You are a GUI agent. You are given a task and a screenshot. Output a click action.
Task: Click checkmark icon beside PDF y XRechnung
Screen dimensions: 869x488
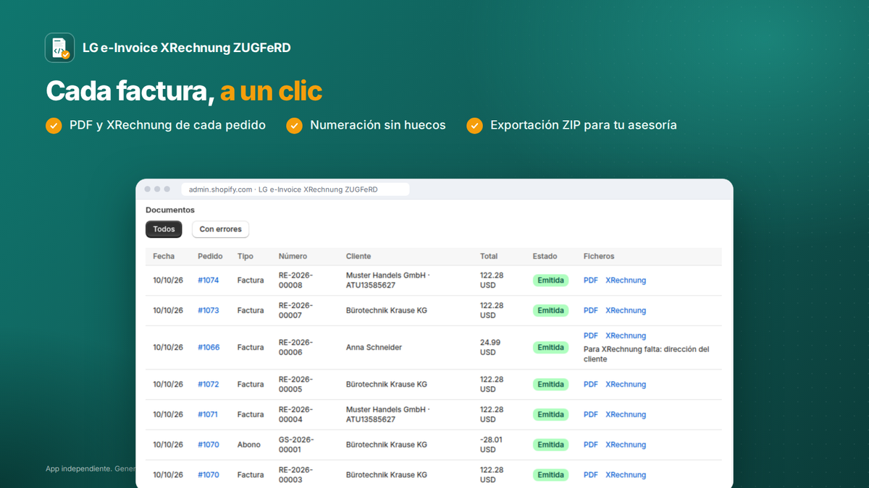(x=54, y=126)
